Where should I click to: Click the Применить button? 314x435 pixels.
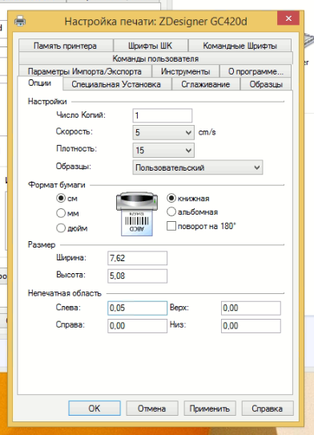pos(210,408)
